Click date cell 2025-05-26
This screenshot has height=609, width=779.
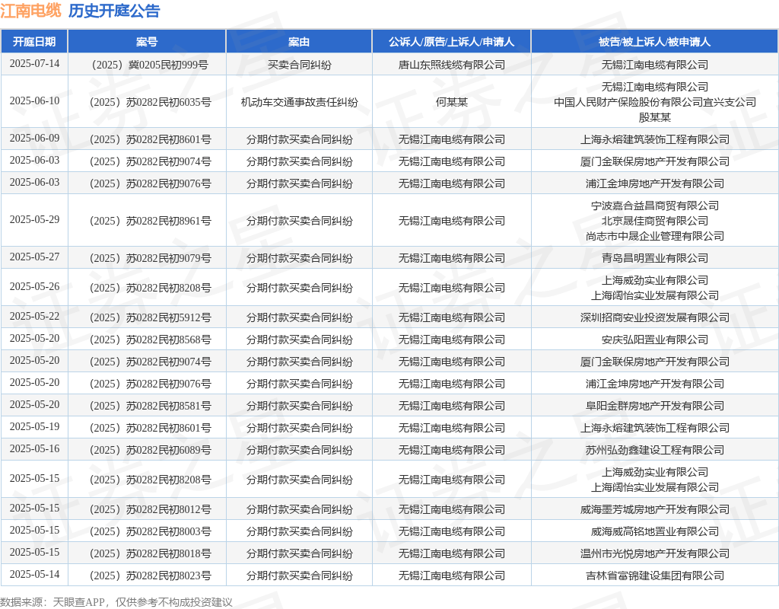(x=34, y=287)
